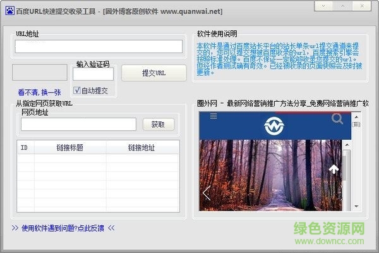
Task: Click the outer browser scrollbar up arrow
Action: click(x=356, y=117)
